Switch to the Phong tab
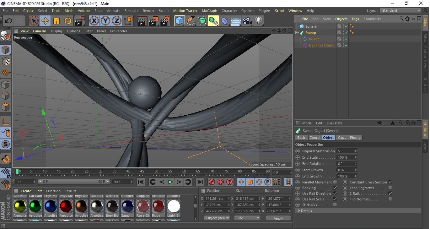This screenshot has width=430, height=229. (x=355, y=138)
